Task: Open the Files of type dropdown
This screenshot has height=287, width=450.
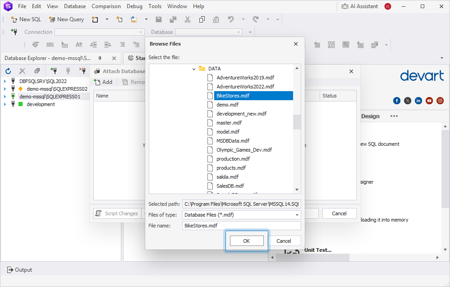Action: click(297, 215)
